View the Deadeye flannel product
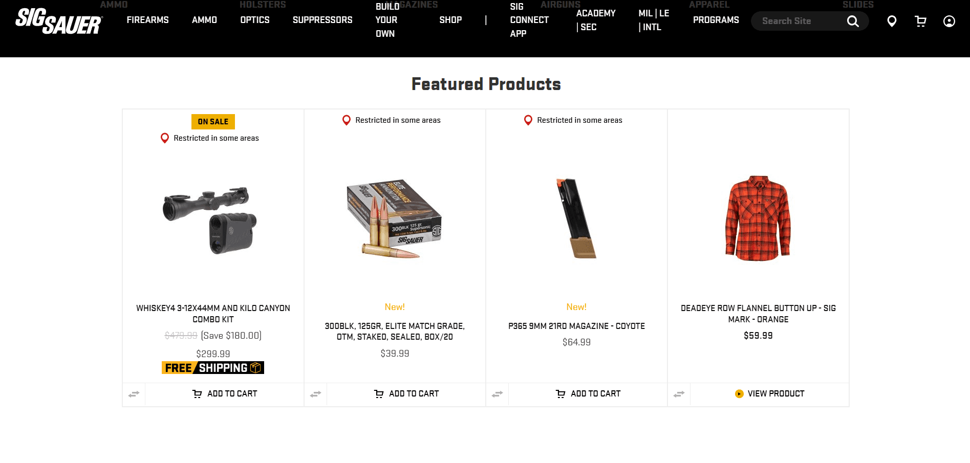 point(769,394)
